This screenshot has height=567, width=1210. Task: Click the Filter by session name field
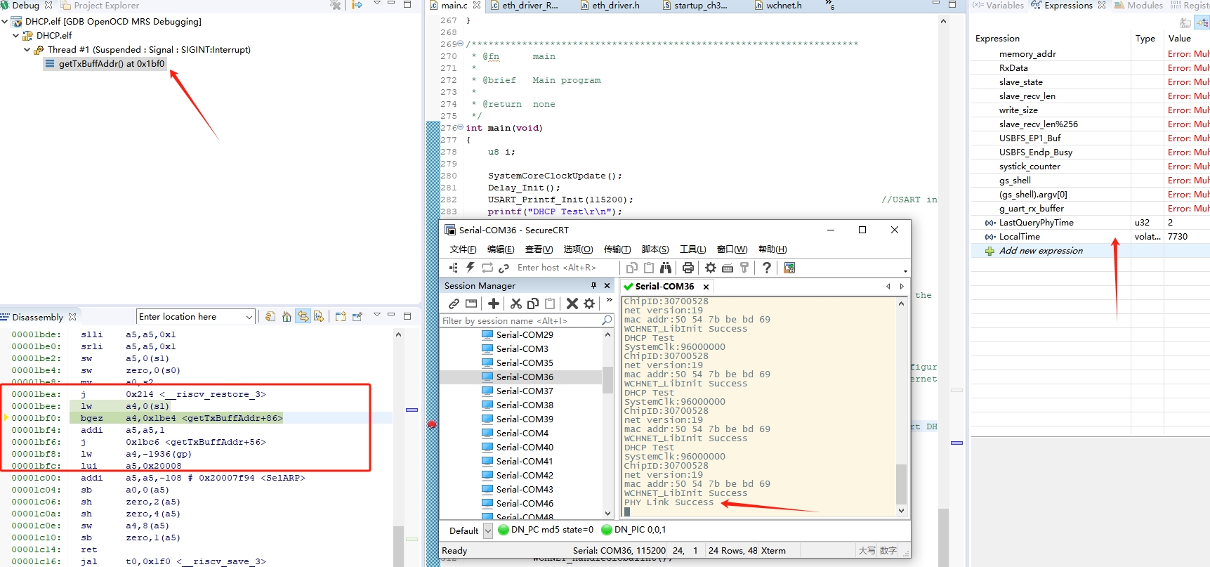coord(527,320)
